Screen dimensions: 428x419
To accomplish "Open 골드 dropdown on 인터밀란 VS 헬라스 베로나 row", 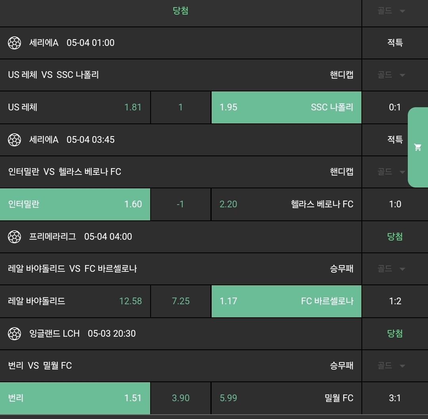I will (x=391, y=172).
